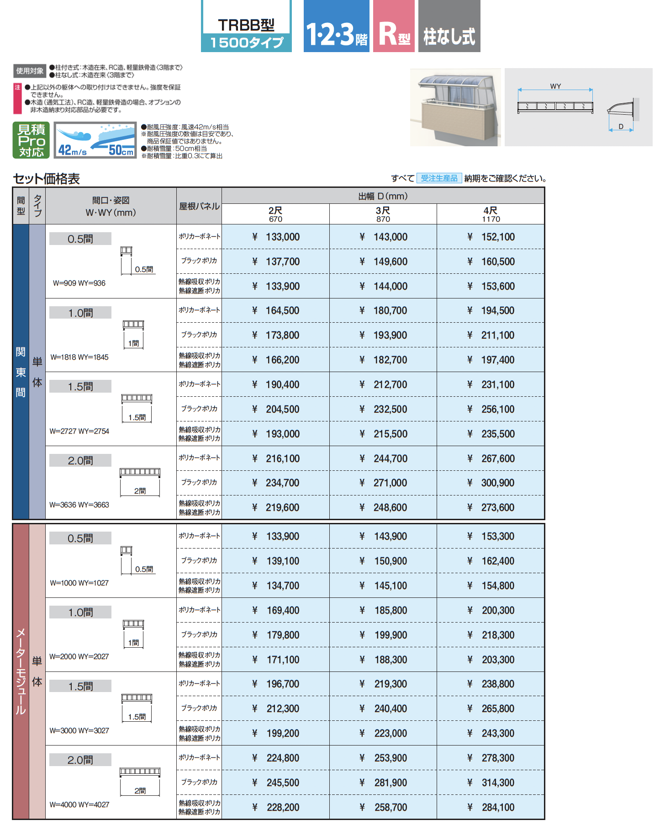Click the ¥144,000 price cell
This screenshot has width=665, height=831.
tap(383, 286)
